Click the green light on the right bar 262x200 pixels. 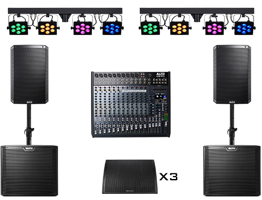(x=150, y=28)
